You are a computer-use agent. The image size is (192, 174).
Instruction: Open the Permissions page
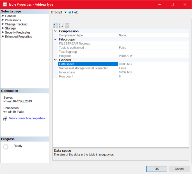coord(13,20)
